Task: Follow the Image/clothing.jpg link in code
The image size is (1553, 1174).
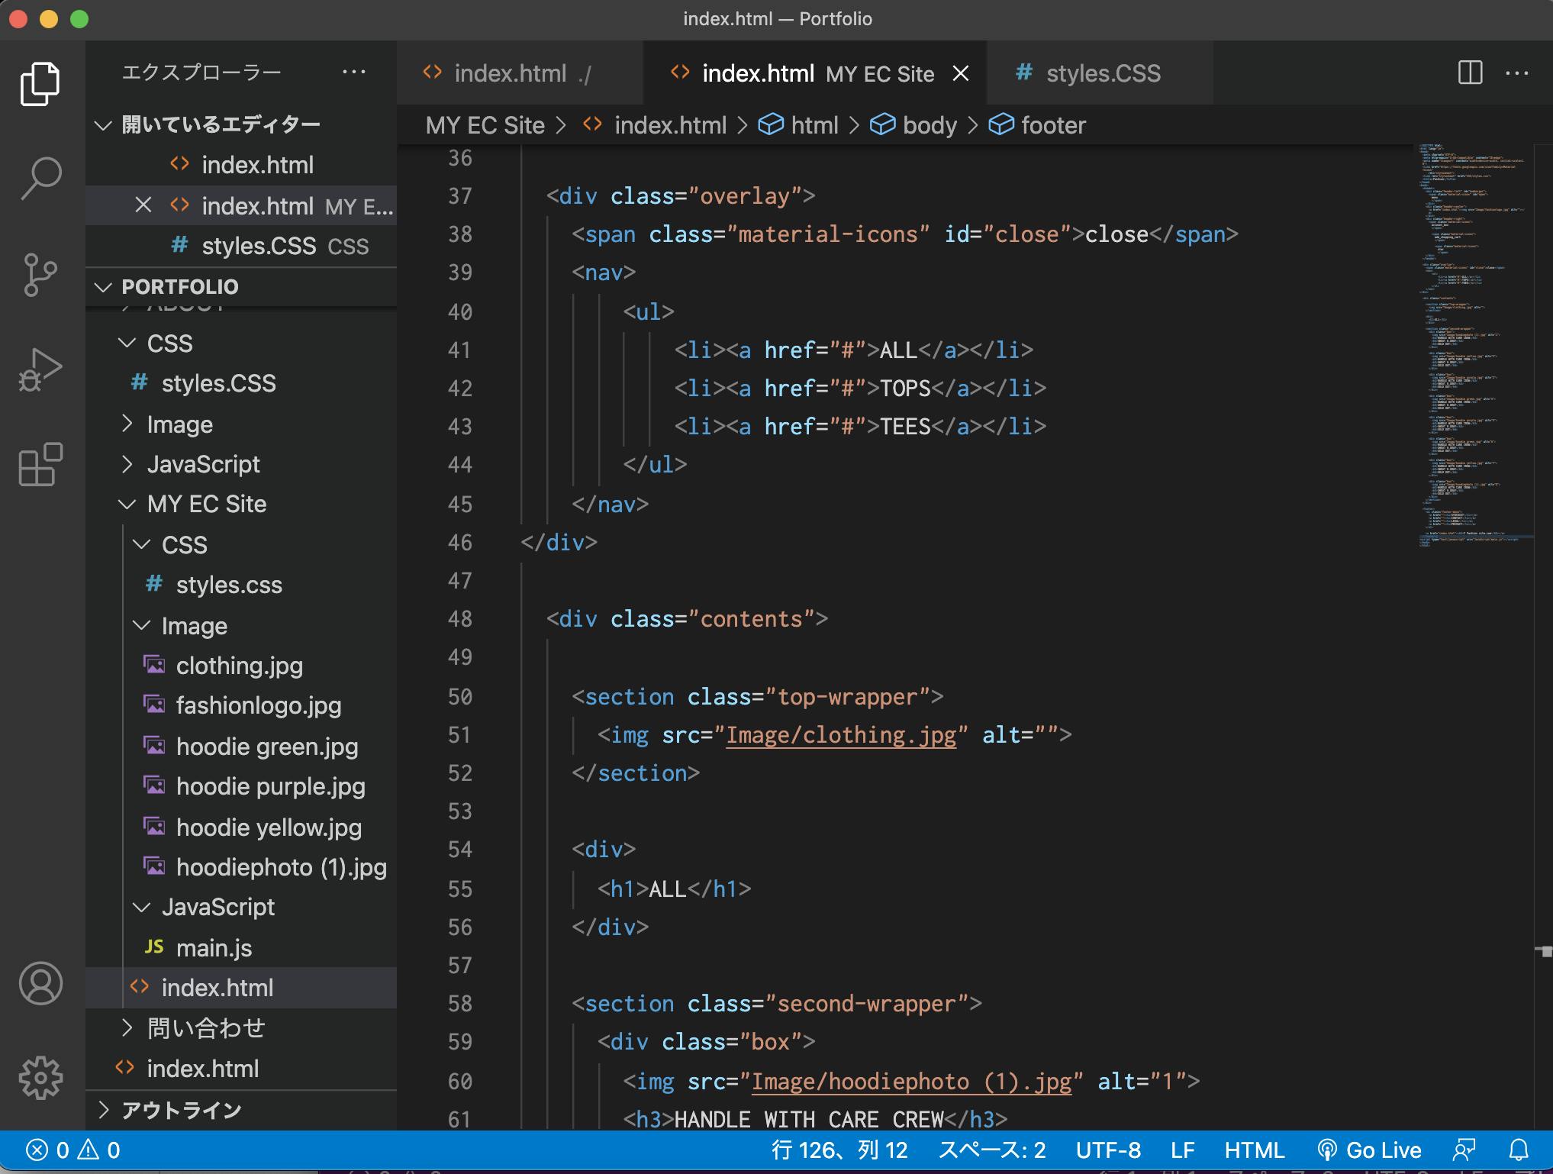Action: [x=840, y=735]
